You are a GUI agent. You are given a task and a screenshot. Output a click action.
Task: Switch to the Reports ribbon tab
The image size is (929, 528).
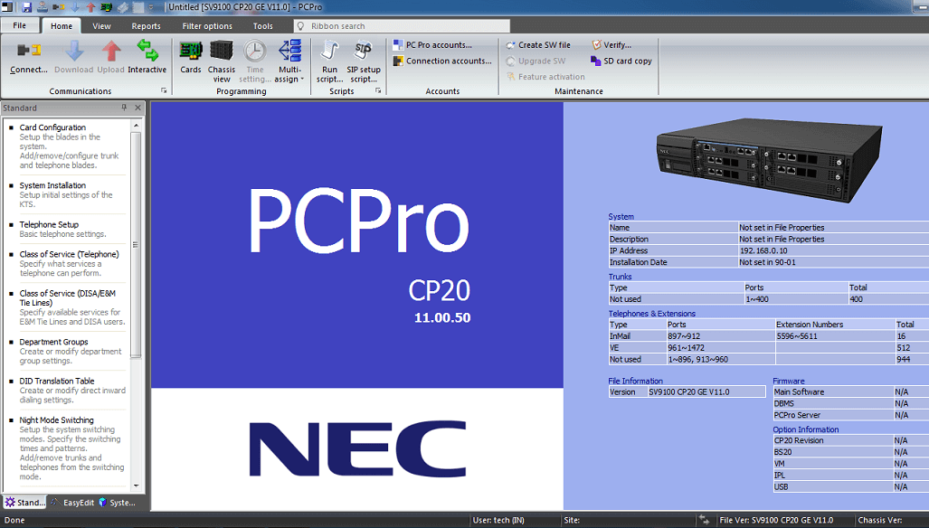[146, 25]
